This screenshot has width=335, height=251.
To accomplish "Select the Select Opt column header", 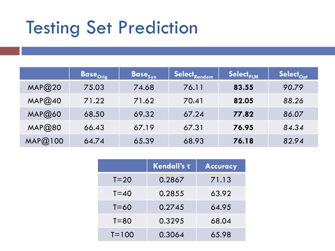I will pyautogui.click(x=293, y=74).
